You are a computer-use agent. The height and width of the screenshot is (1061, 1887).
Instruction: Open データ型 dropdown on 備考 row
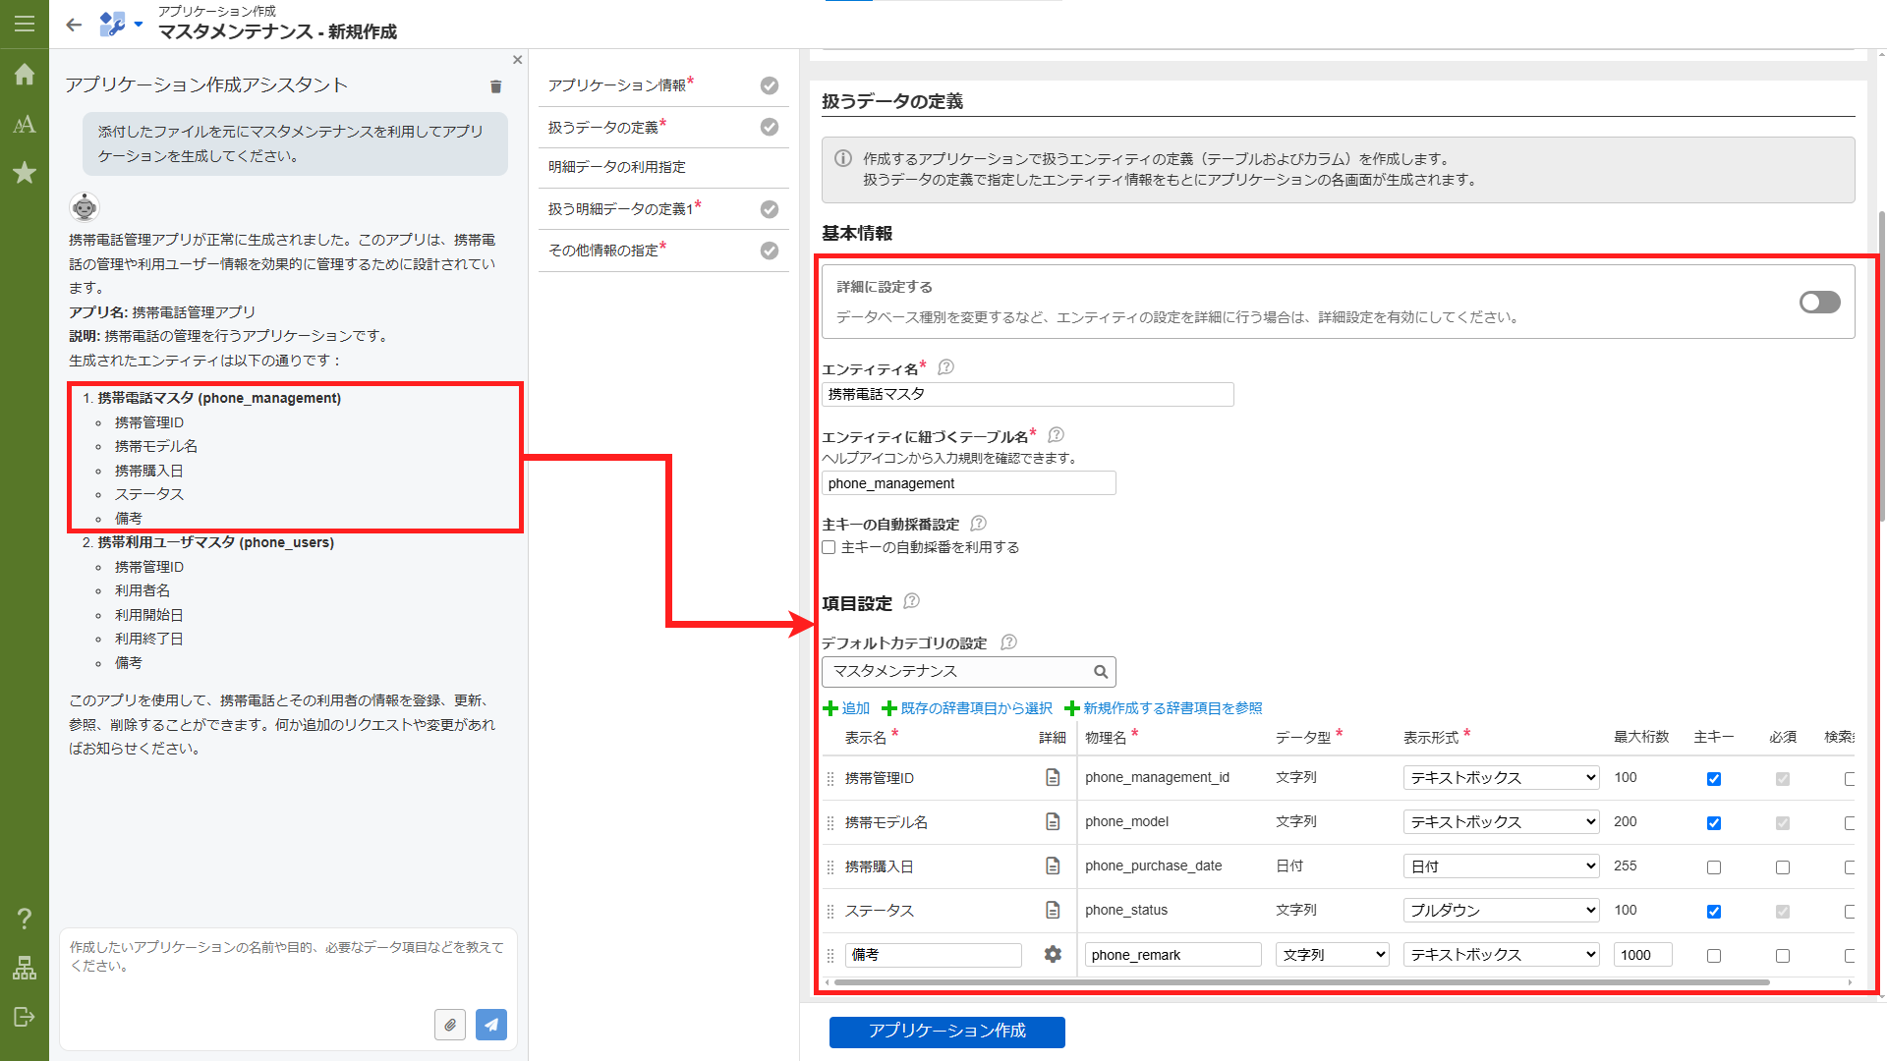click(x=1332, y=954)
